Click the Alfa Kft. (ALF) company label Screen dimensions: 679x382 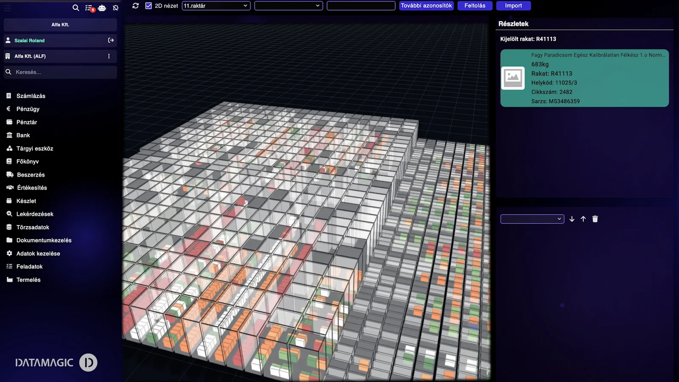pos(30,56)
